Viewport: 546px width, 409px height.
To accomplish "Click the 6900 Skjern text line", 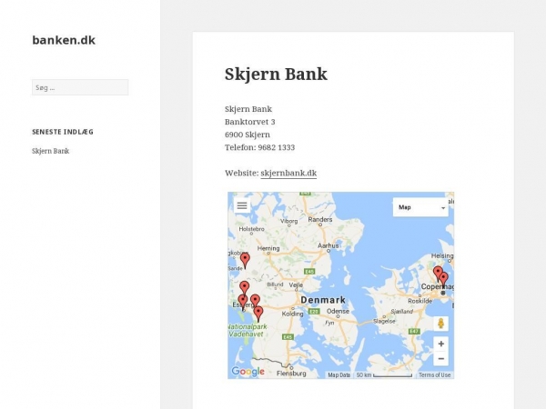I will pyautogui.click(x=248, y=135).
